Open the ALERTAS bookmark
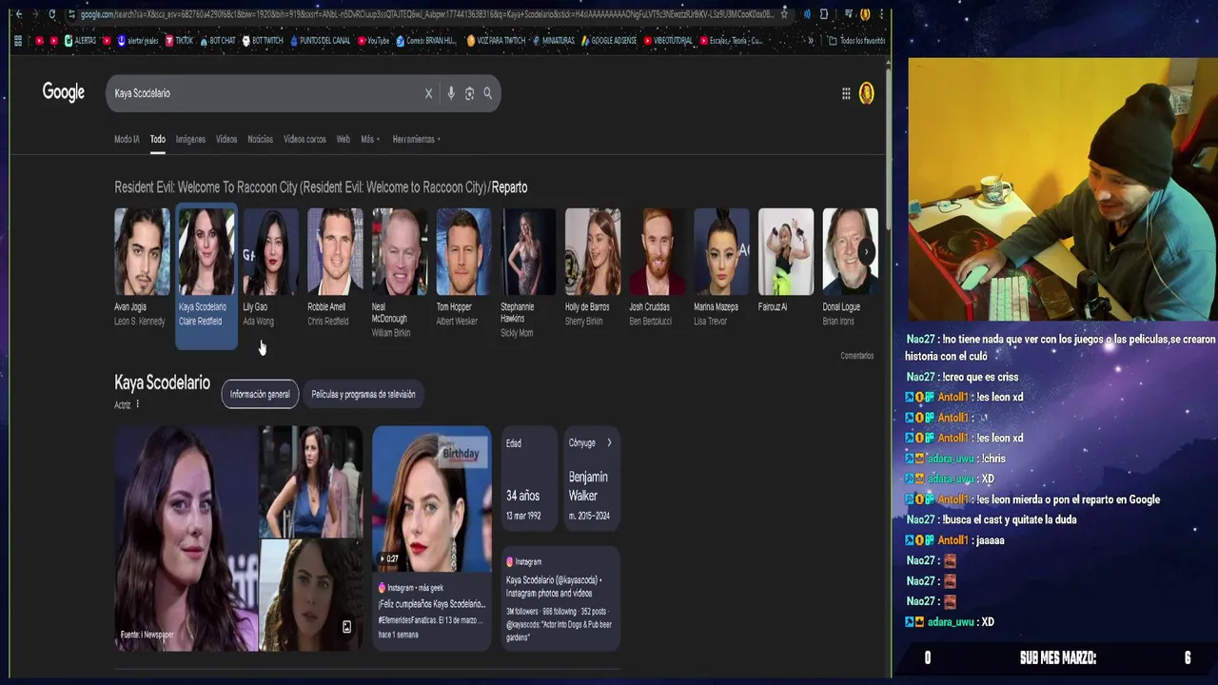The height and width of the screenshot is (685, 1218). point(79,41)
